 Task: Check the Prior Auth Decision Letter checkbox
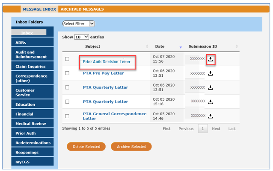67,59
